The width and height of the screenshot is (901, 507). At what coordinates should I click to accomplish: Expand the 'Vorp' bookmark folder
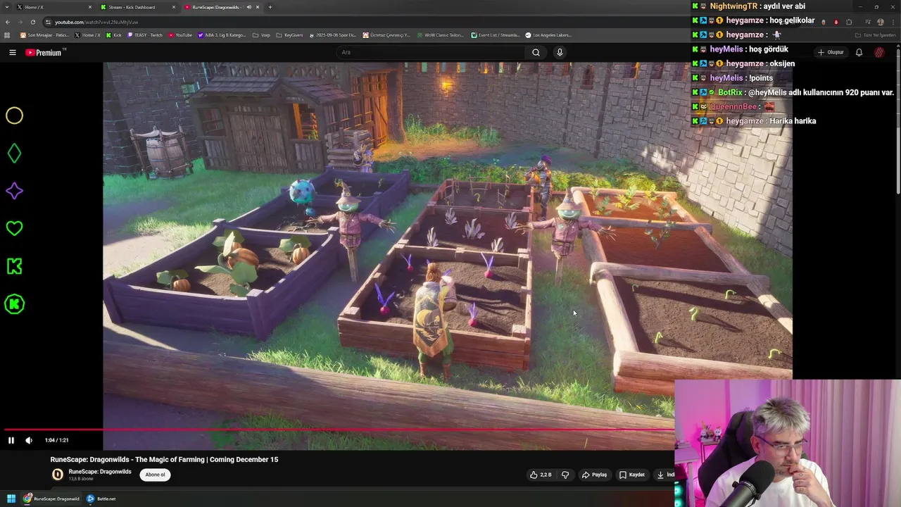point(262,35)
